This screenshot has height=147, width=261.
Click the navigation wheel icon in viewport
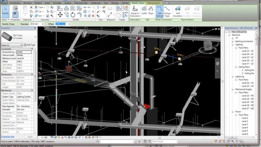(x=217, y=64)
